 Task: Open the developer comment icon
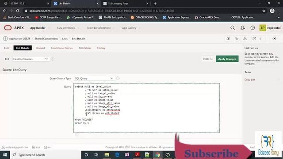[228, 38]
